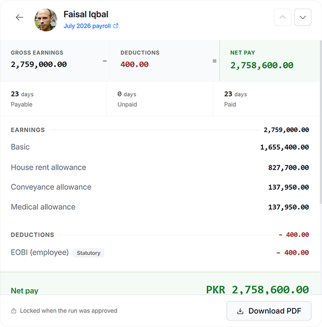The width and height of the screenshot is (322, 327).
Task: Click the Conveyance allowance label
Action: click(51, 187)
